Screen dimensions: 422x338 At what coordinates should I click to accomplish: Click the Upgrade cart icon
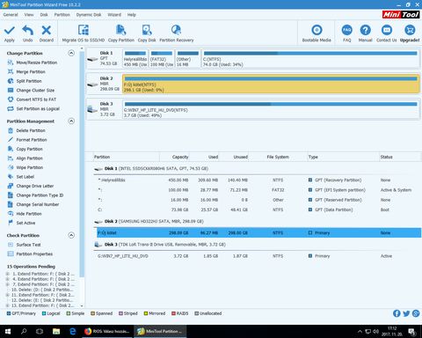point(410,30)
